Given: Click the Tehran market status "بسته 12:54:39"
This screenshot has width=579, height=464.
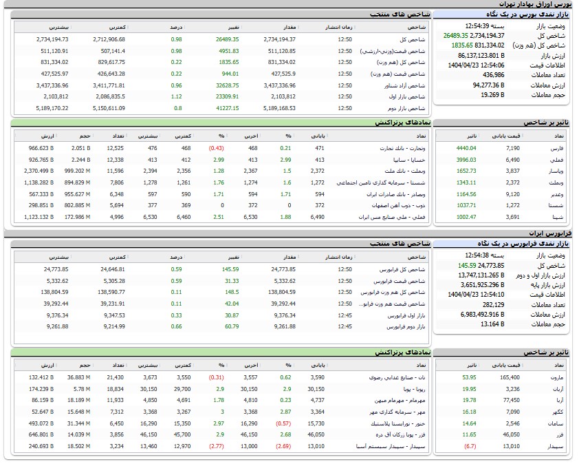Looking at the screenshot, I should 485,26.
